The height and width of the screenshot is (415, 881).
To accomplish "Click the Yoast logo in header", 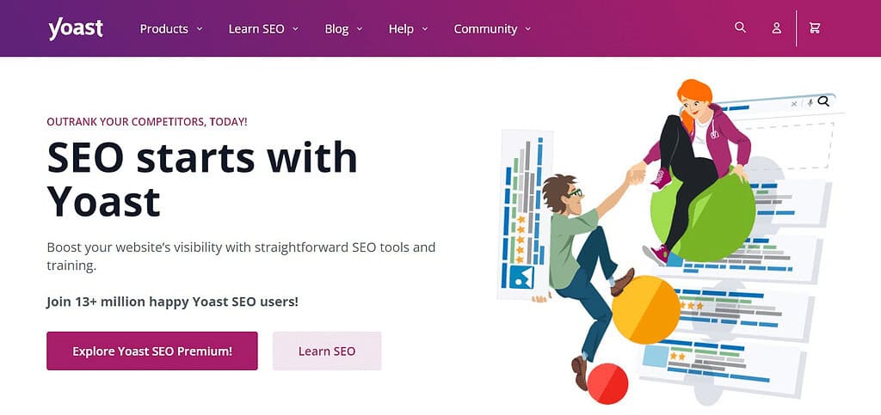I will pyautogui.click(x=76, y=28).
